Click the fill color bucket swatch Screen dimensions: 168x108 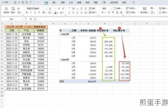[49, 13]
